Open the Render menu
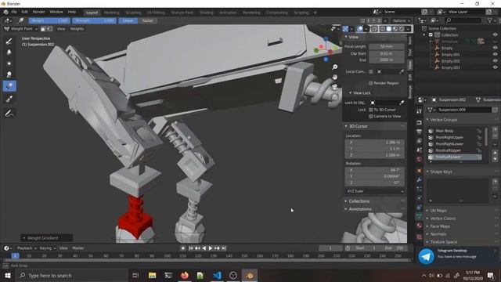The width and height of the screenshot is (501, 282). tap(38, 12)
